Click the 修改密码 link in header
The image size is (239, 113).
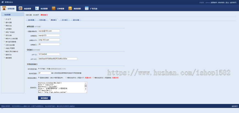coord(221,2)
